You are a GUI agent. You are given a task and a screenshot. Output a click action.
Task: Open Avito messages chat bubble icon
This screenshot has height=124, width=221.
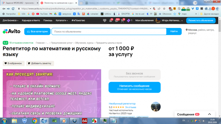(117, 21)
